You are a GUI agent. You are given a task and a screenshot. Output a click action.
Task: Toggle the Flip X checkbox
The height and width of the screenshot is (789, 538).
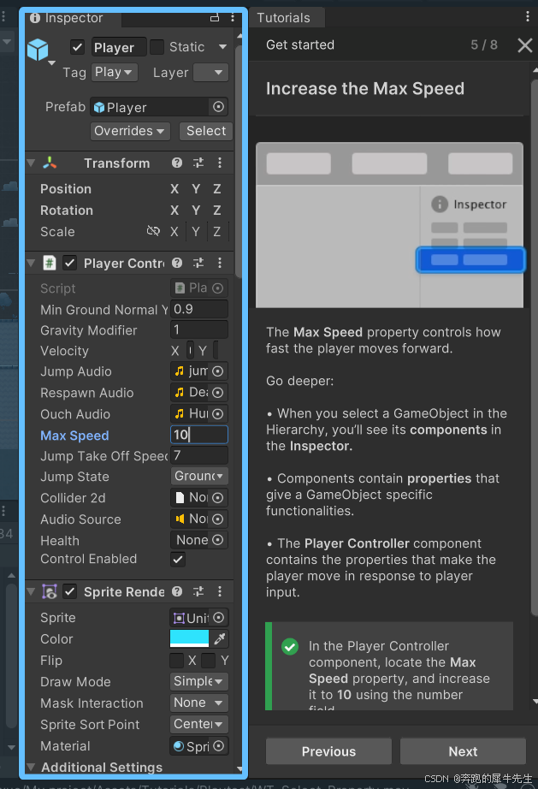176,660
